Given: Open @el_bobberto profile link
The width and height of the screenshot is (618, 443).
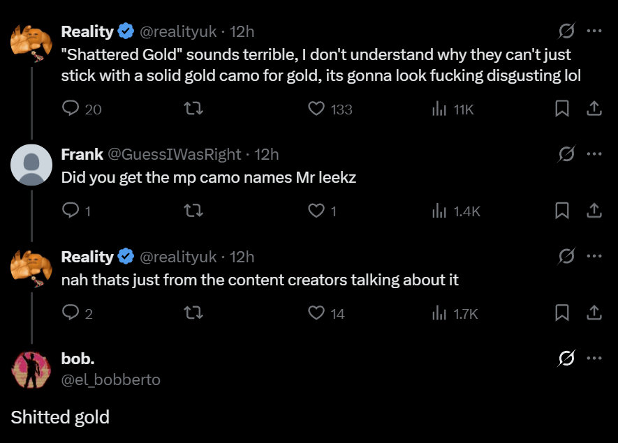Looking at the screenshot, I should click(111, 380).
